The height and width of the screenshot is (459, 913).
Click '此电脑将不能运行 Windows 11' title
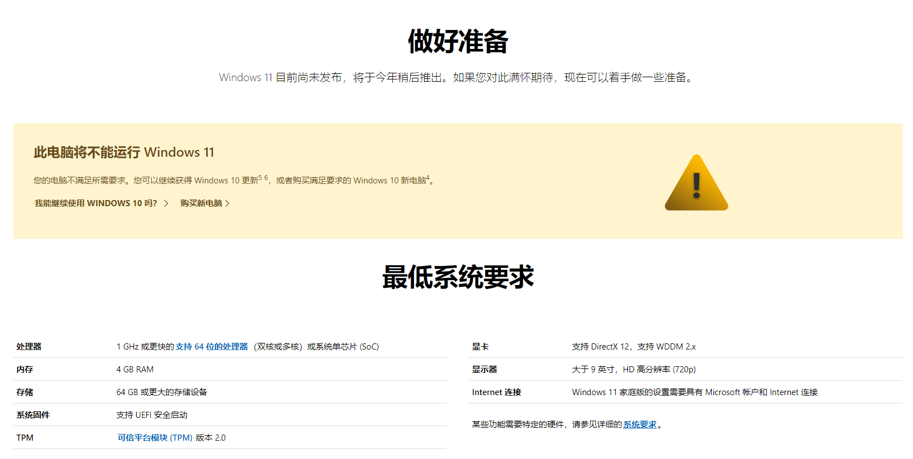124,152
